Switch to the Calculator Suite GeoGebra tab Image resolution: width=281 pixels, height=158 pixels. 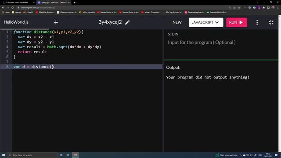click(17, 3)
